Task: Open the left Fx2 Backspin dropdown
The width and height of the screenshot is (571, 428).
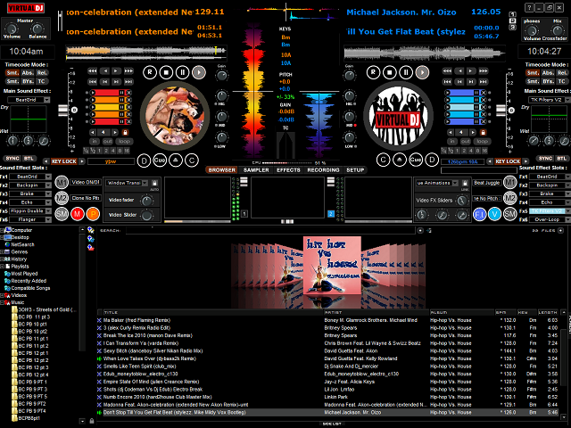Action: click(x=48, y=185)
